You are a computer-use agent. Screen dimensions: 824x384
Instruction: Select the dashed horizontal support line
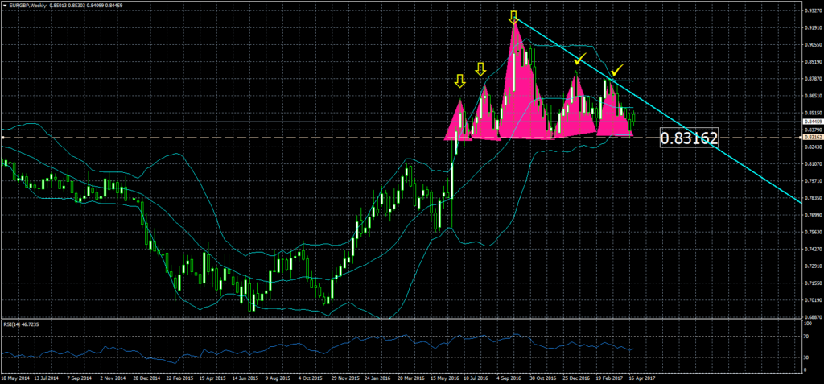point(241,138)
